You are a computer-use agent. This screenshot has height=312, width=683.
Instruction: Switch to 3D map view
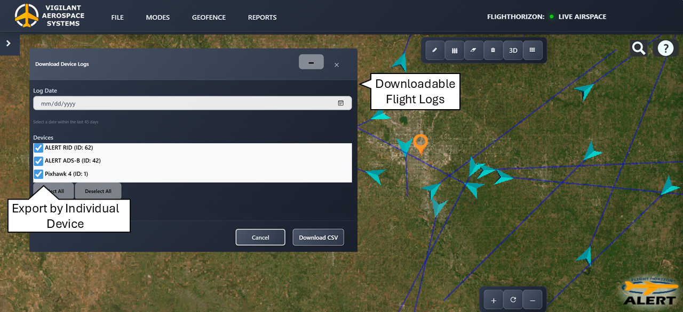click(x=513, y=50)
